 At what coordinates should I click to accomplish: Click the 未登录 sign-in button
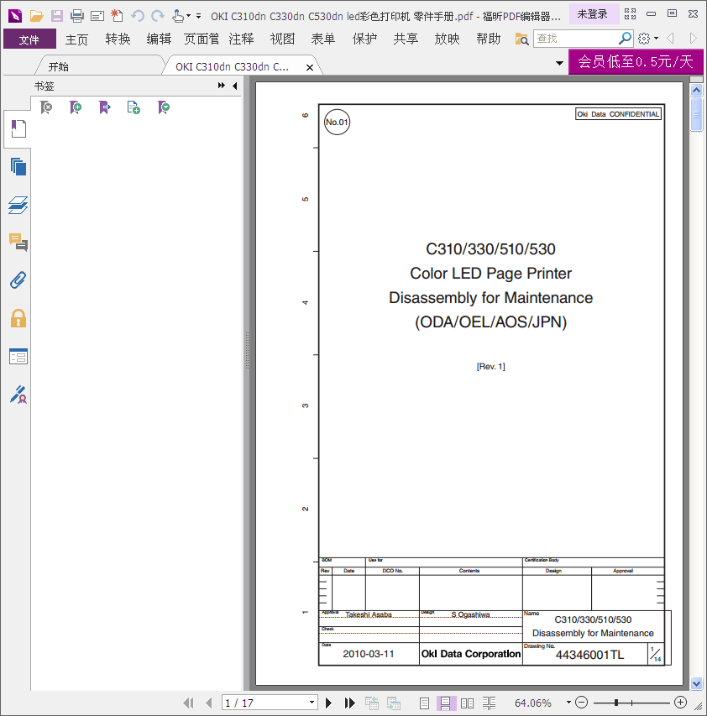[x=592, y=14]
